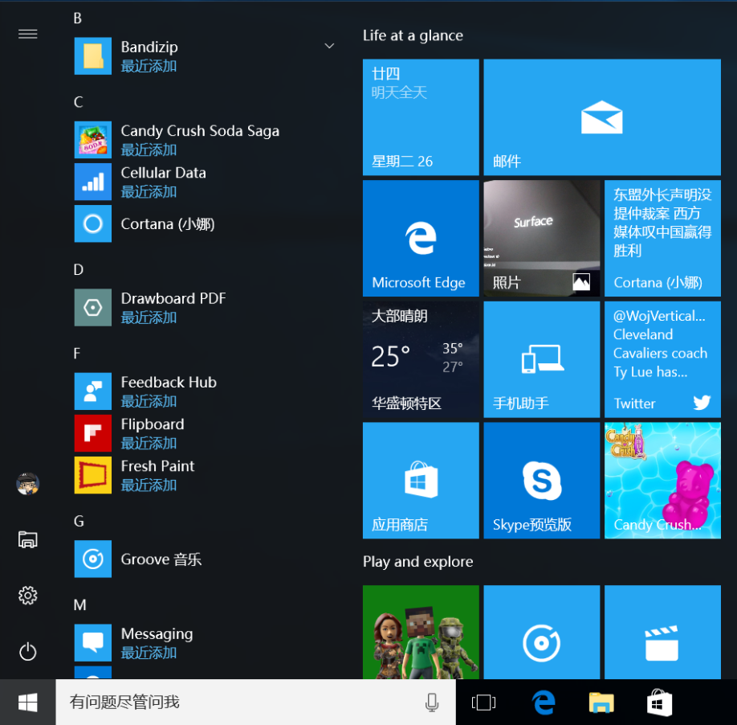Click the letter D section header
Viewport: 737px width, 725px height.
(79, 269)
